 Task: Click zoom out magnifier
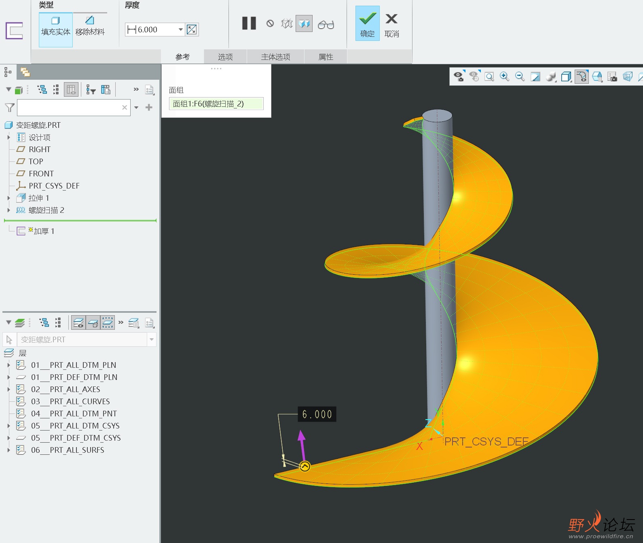[x=520, y=76]
